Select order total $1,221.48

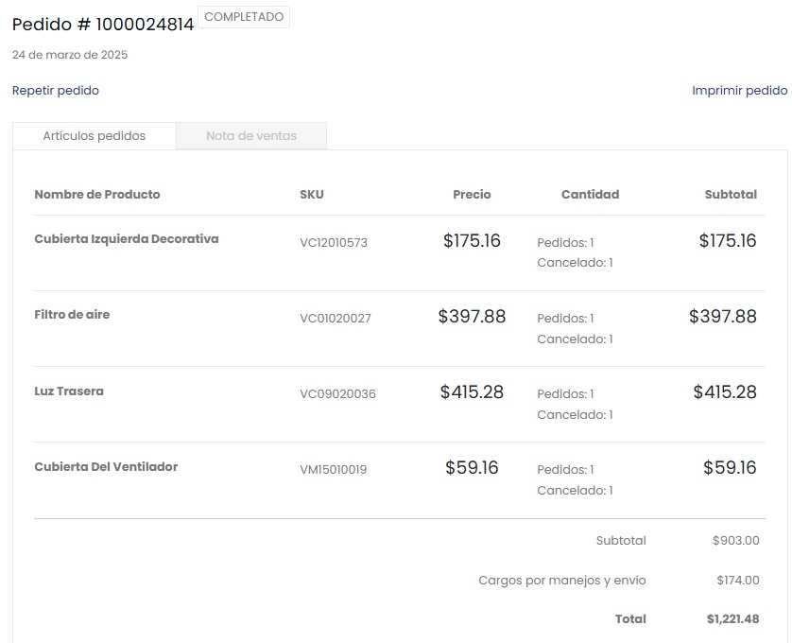click(732, 619)
